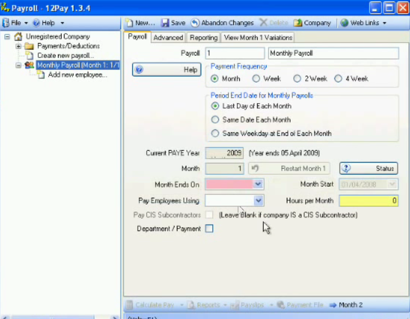Image resolution: width=410 pixels, height=319 pixels.
Task: Click the yellow Hours per Month field
Action: [x=369, y=201]
